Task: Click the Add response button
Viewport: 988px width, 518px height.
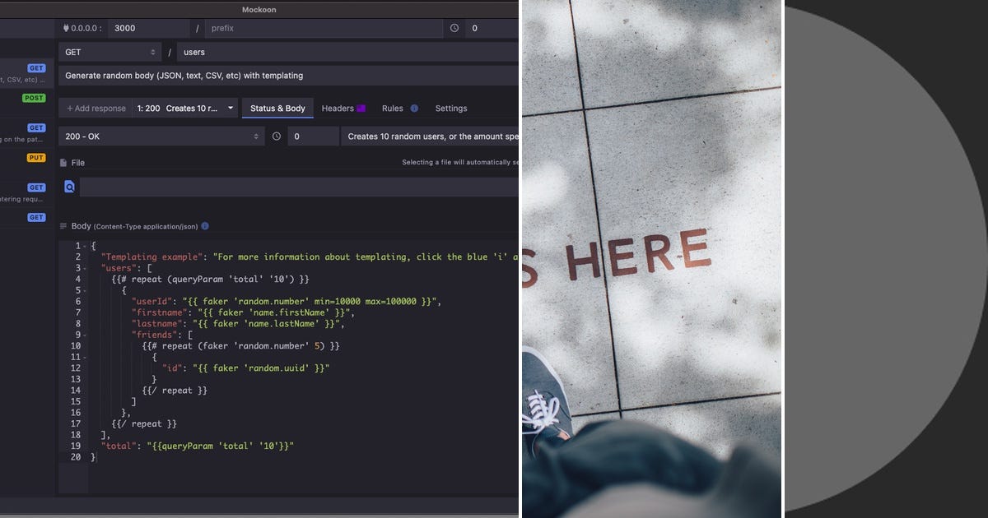Action: pyautogui.click(x=98, y=108)
